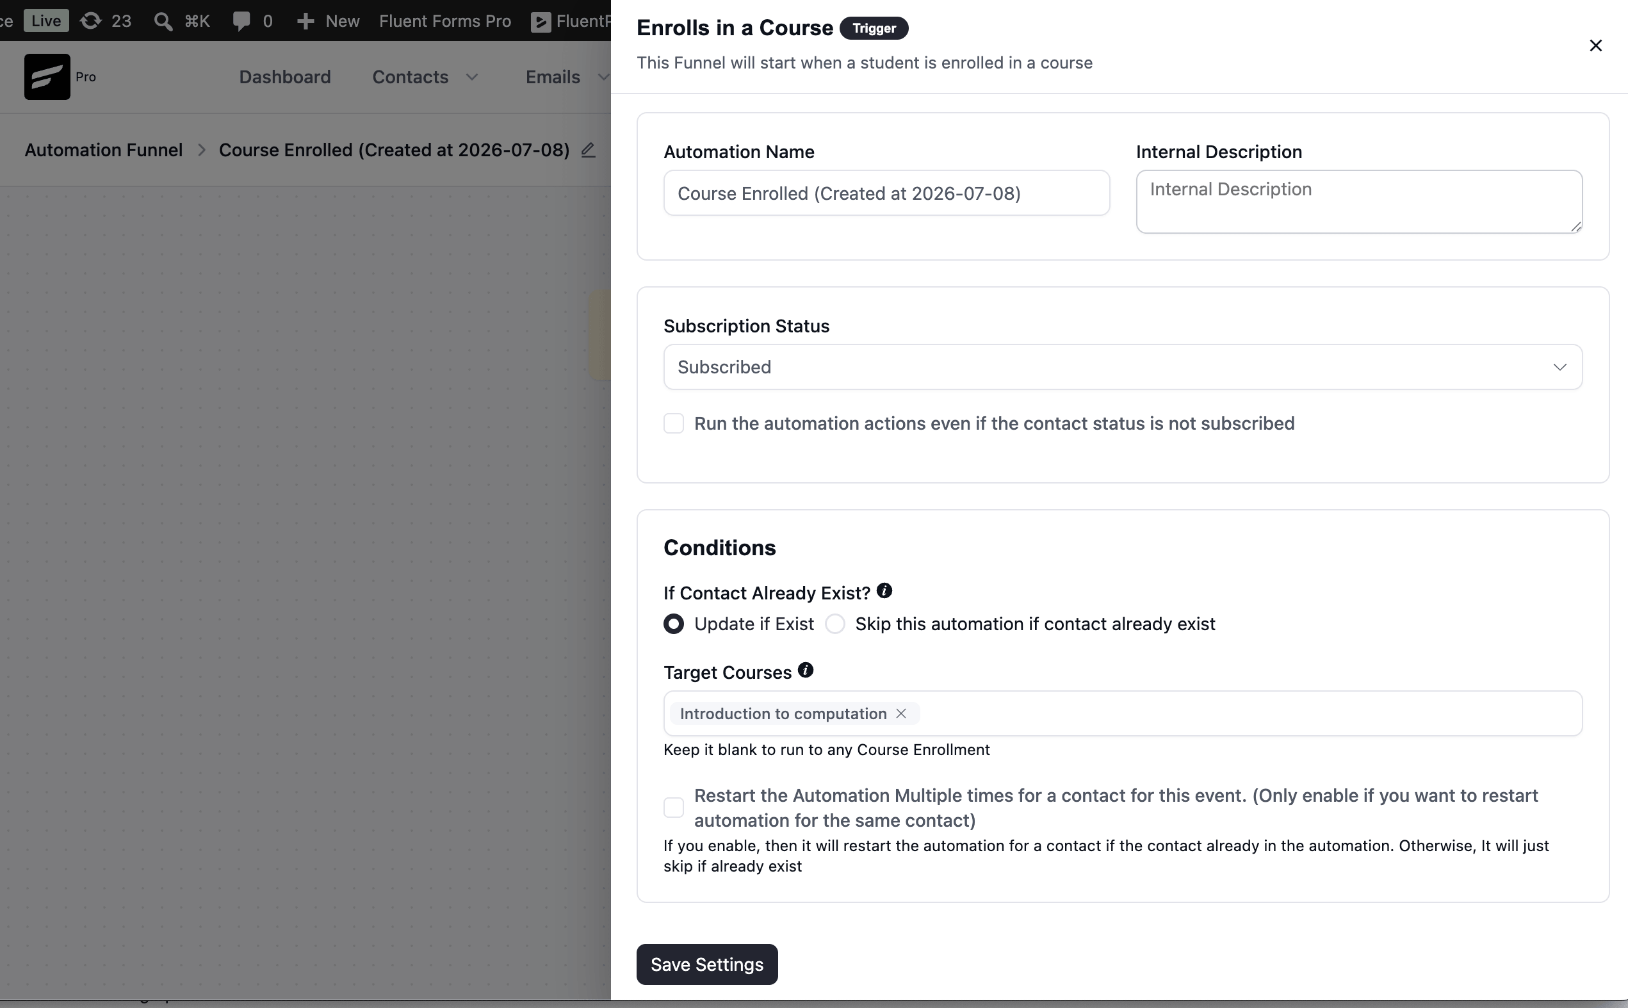Open the Subscription Status dropdown
The height and width of the screenshot is (1008, 1628).
[x=1123, y=367]
